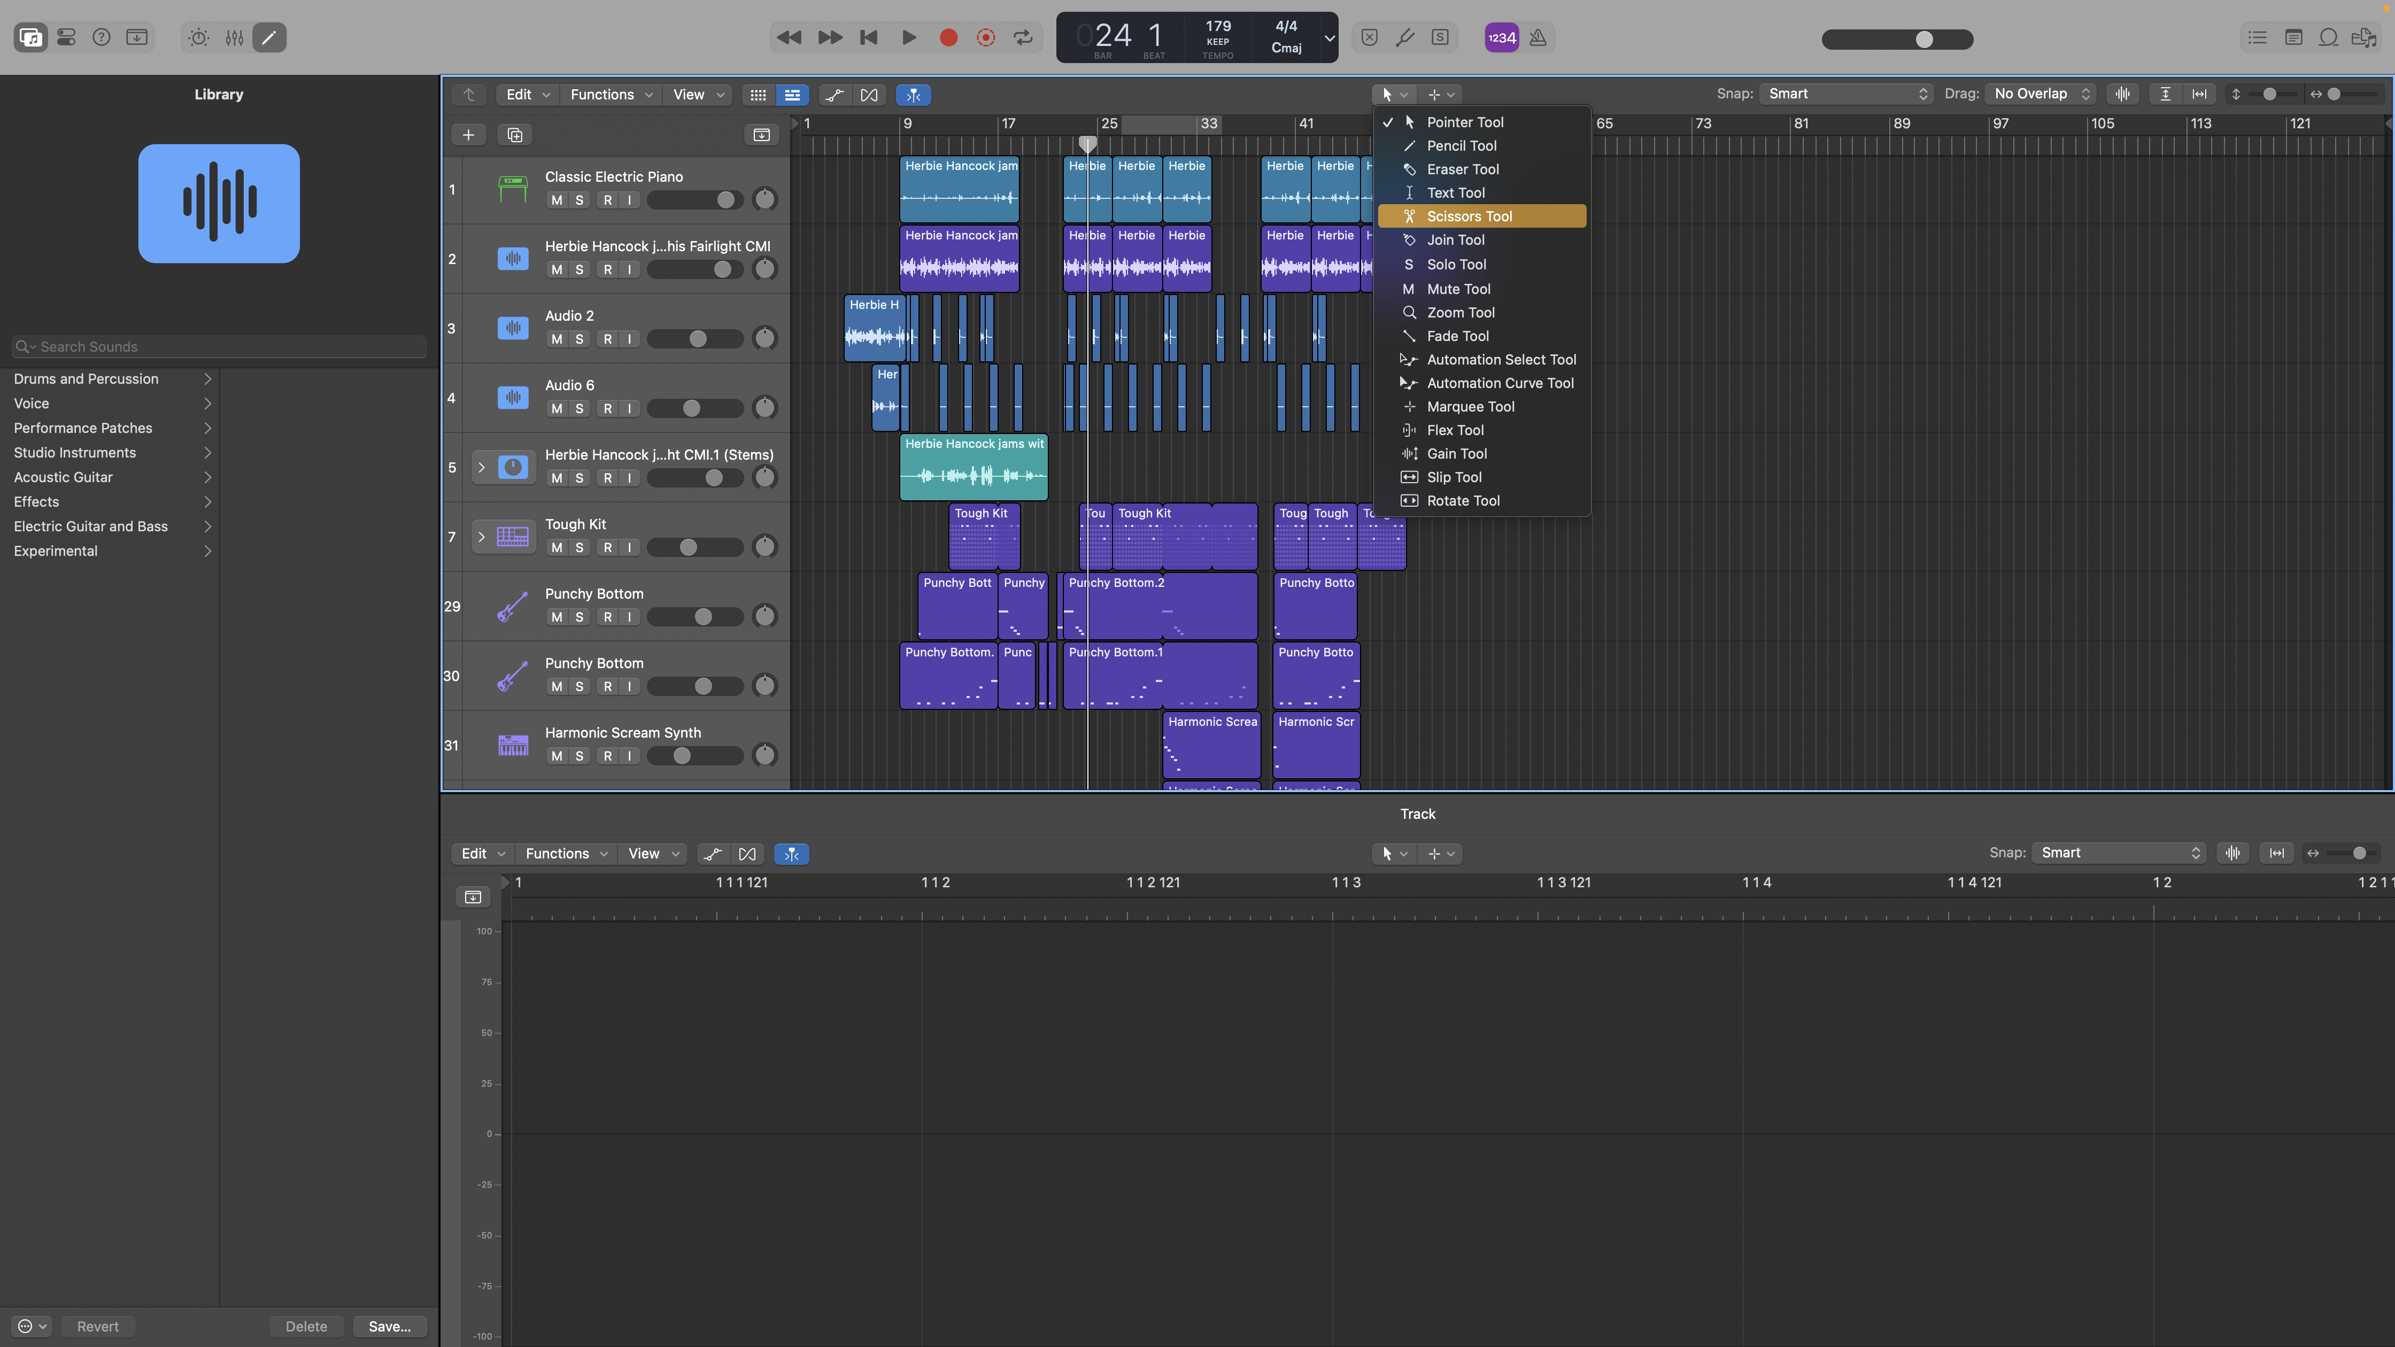Choose Marquee Tool in tool menu
The height and width of the screenshot is (1347, 2395).
tap(1470, 406)
